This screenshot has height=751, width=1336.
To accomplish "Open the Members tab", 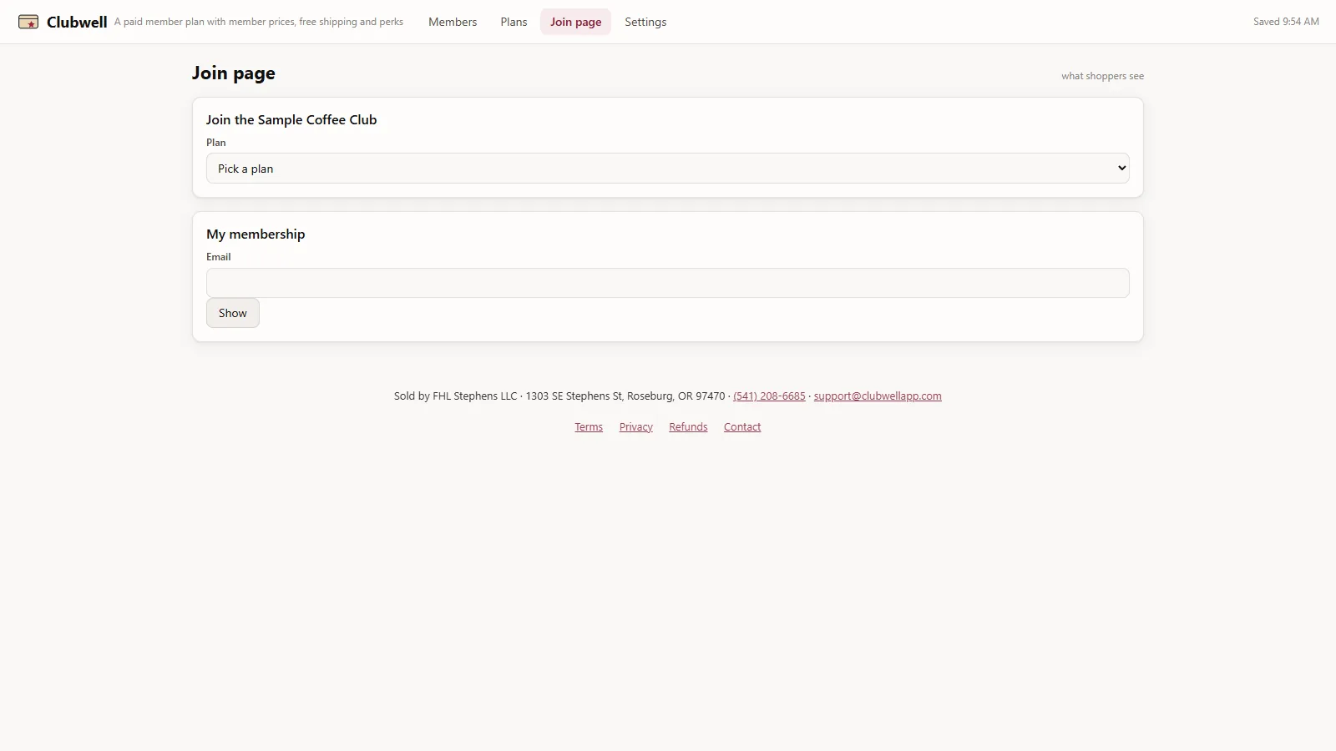I will (x=453, y=22).
